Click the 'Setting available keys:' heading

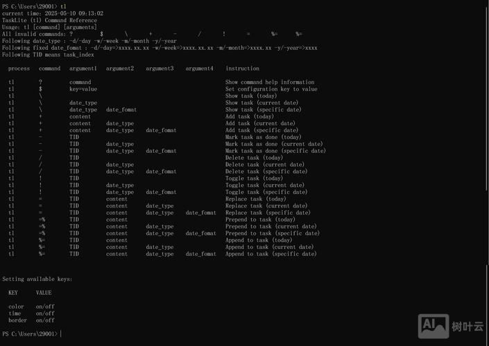[x=37, y=279]
